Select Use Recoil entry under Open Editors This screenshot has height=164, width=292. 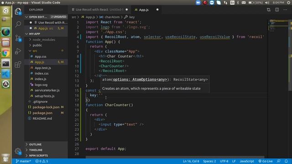click(46, 22)
